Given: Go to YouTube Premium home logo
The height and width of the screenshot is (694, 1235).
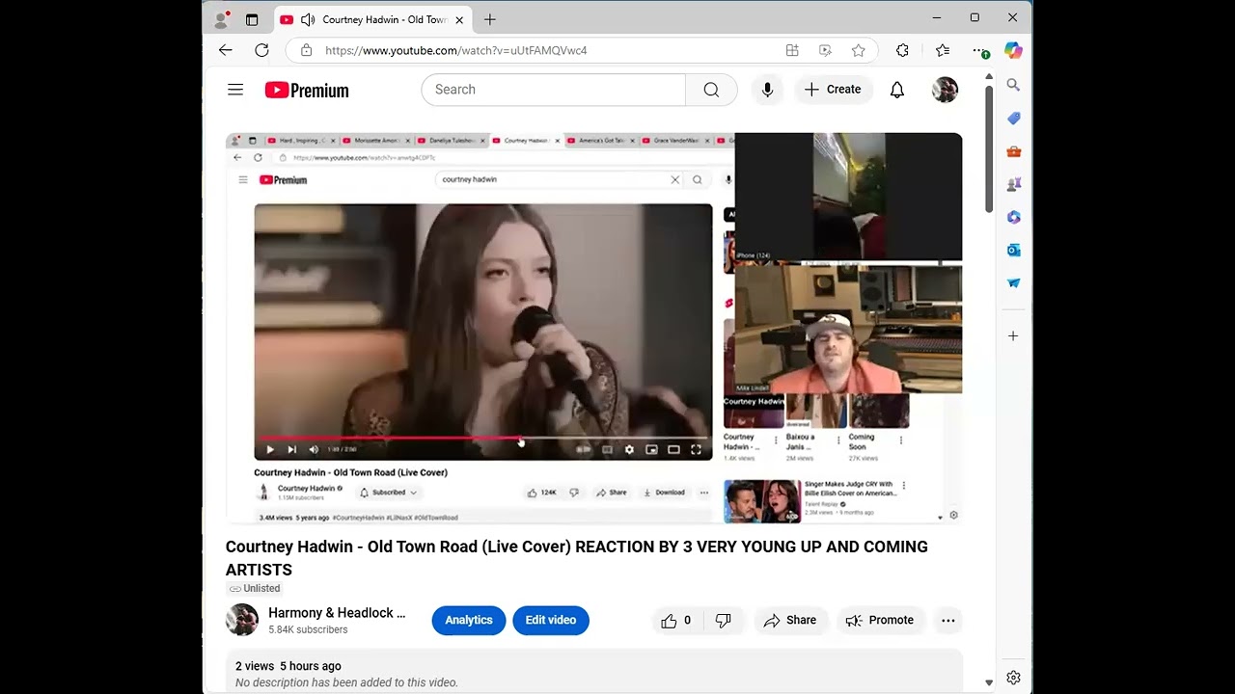Looking at the screenshot, I should [x=307, y=90].
